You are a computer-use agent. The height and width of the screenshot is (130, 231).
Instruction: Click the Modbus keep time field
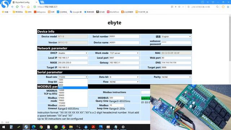click(117, 105)
